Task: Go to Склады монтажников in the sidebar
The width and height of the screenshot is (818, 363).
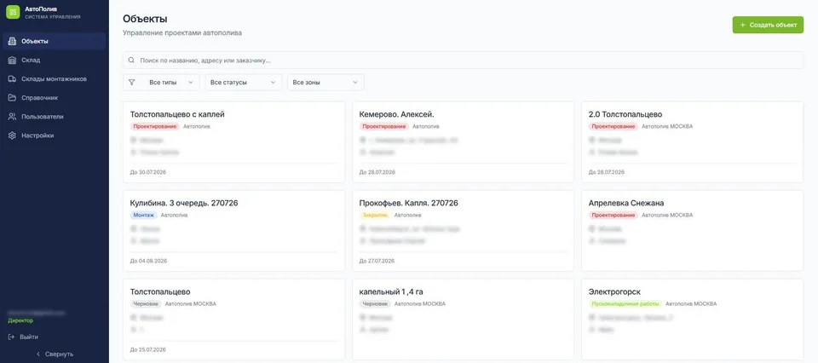Action: pos(55,78)
